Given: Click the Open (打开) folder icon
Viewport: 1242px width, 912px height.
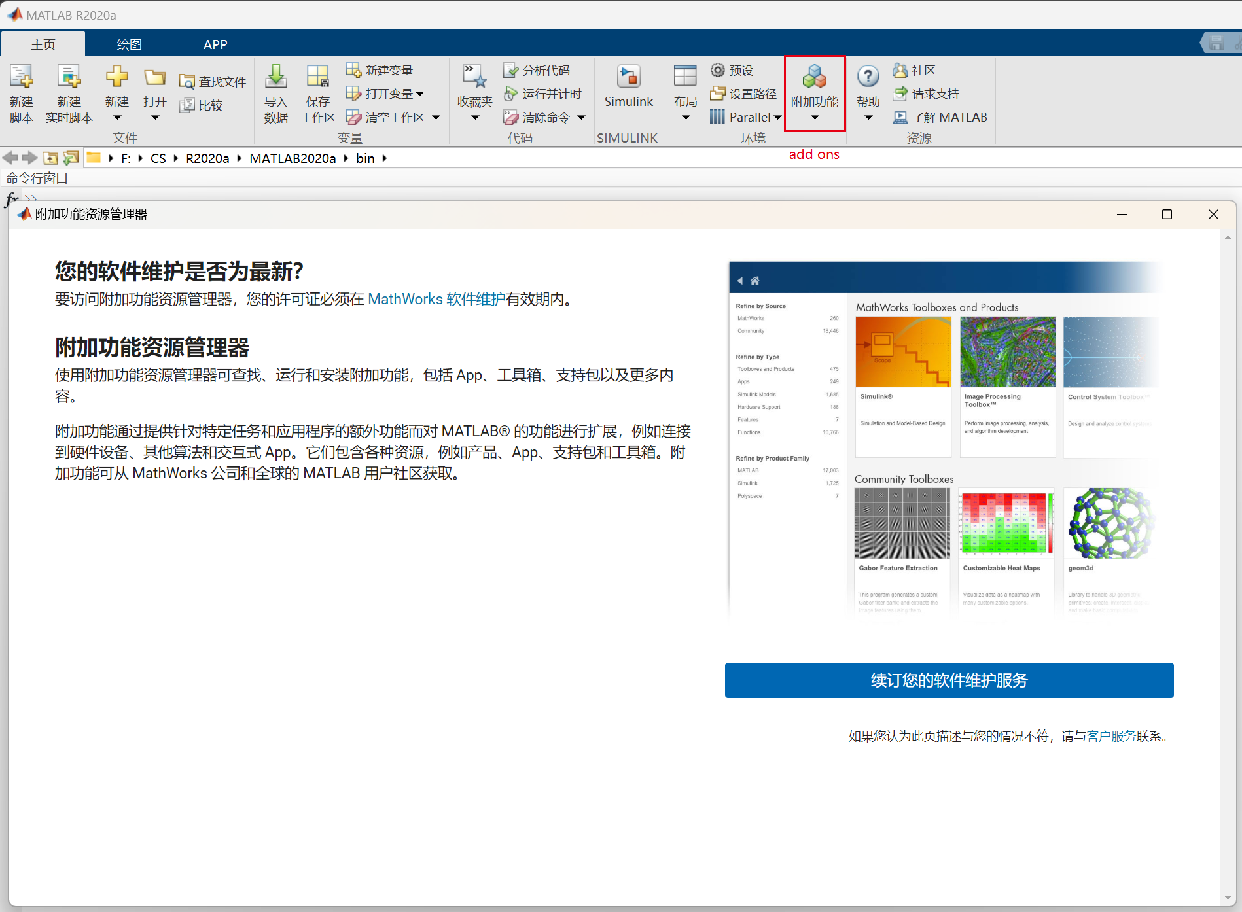Looking at the screenshot, I should (155, 77).
